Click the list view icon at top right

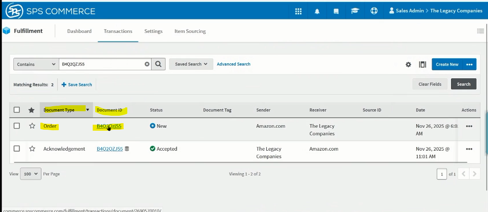tap(480, 31)
